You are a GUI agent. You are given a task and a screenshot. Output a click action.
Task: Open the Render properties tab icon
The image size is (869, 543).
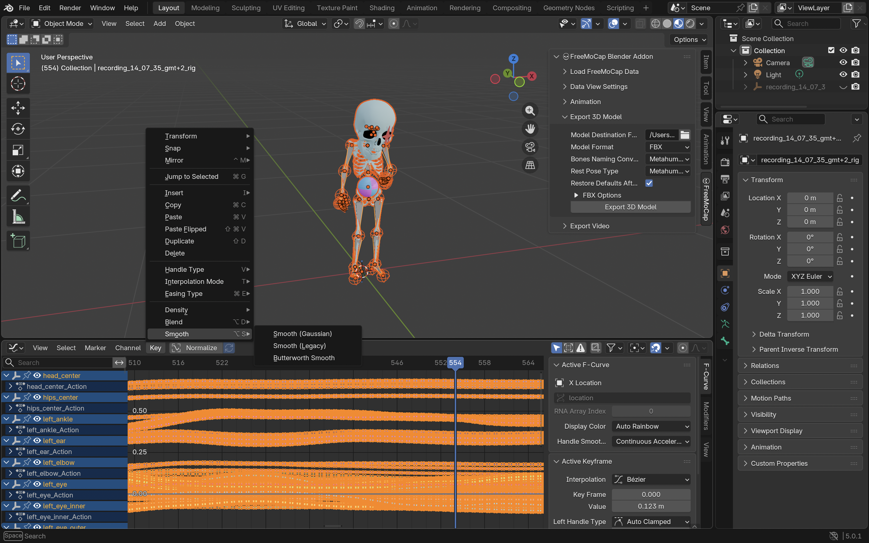725,162
